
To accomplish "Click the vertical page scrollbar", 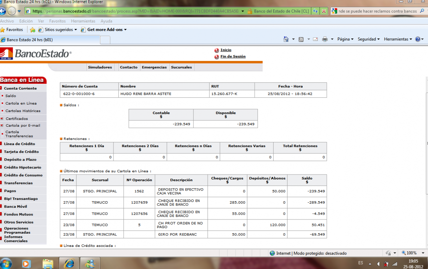I will [426, 143].
